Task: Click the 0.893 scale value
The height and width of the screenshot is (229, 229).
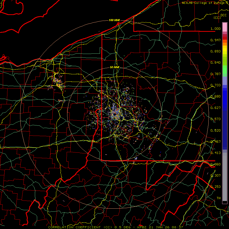Action: pyautogui.click(x=216, y=51)
